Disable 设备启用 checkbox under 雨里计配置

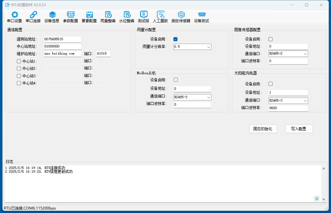(175, 39)
